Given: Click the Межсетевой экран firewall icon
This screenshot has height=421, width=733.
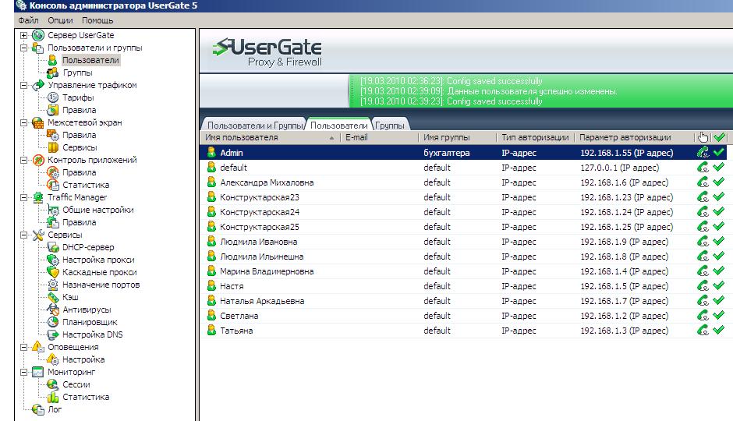Looking at the screenshot, I should pyautogui.click(x=38, y=123).
